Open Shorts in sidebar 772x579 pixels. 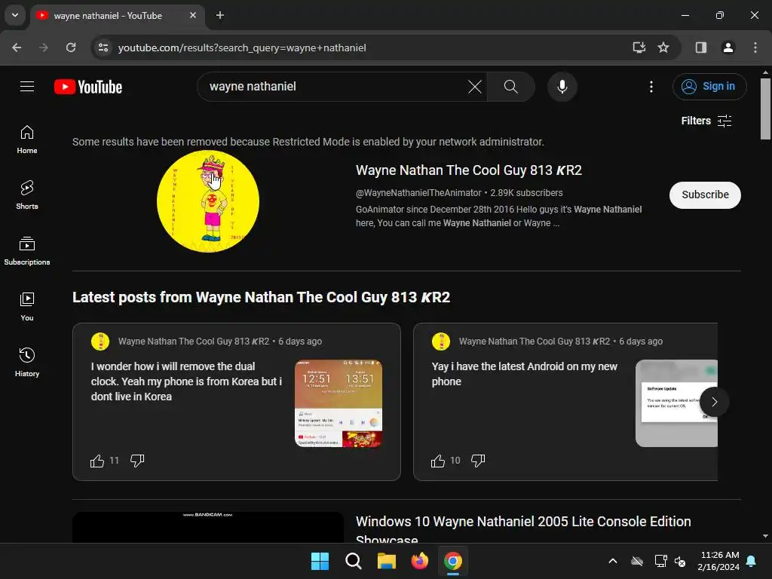(x=27, y=195)
